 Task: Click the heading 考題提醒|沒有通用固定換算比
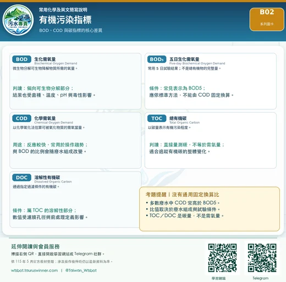(182, 195)
